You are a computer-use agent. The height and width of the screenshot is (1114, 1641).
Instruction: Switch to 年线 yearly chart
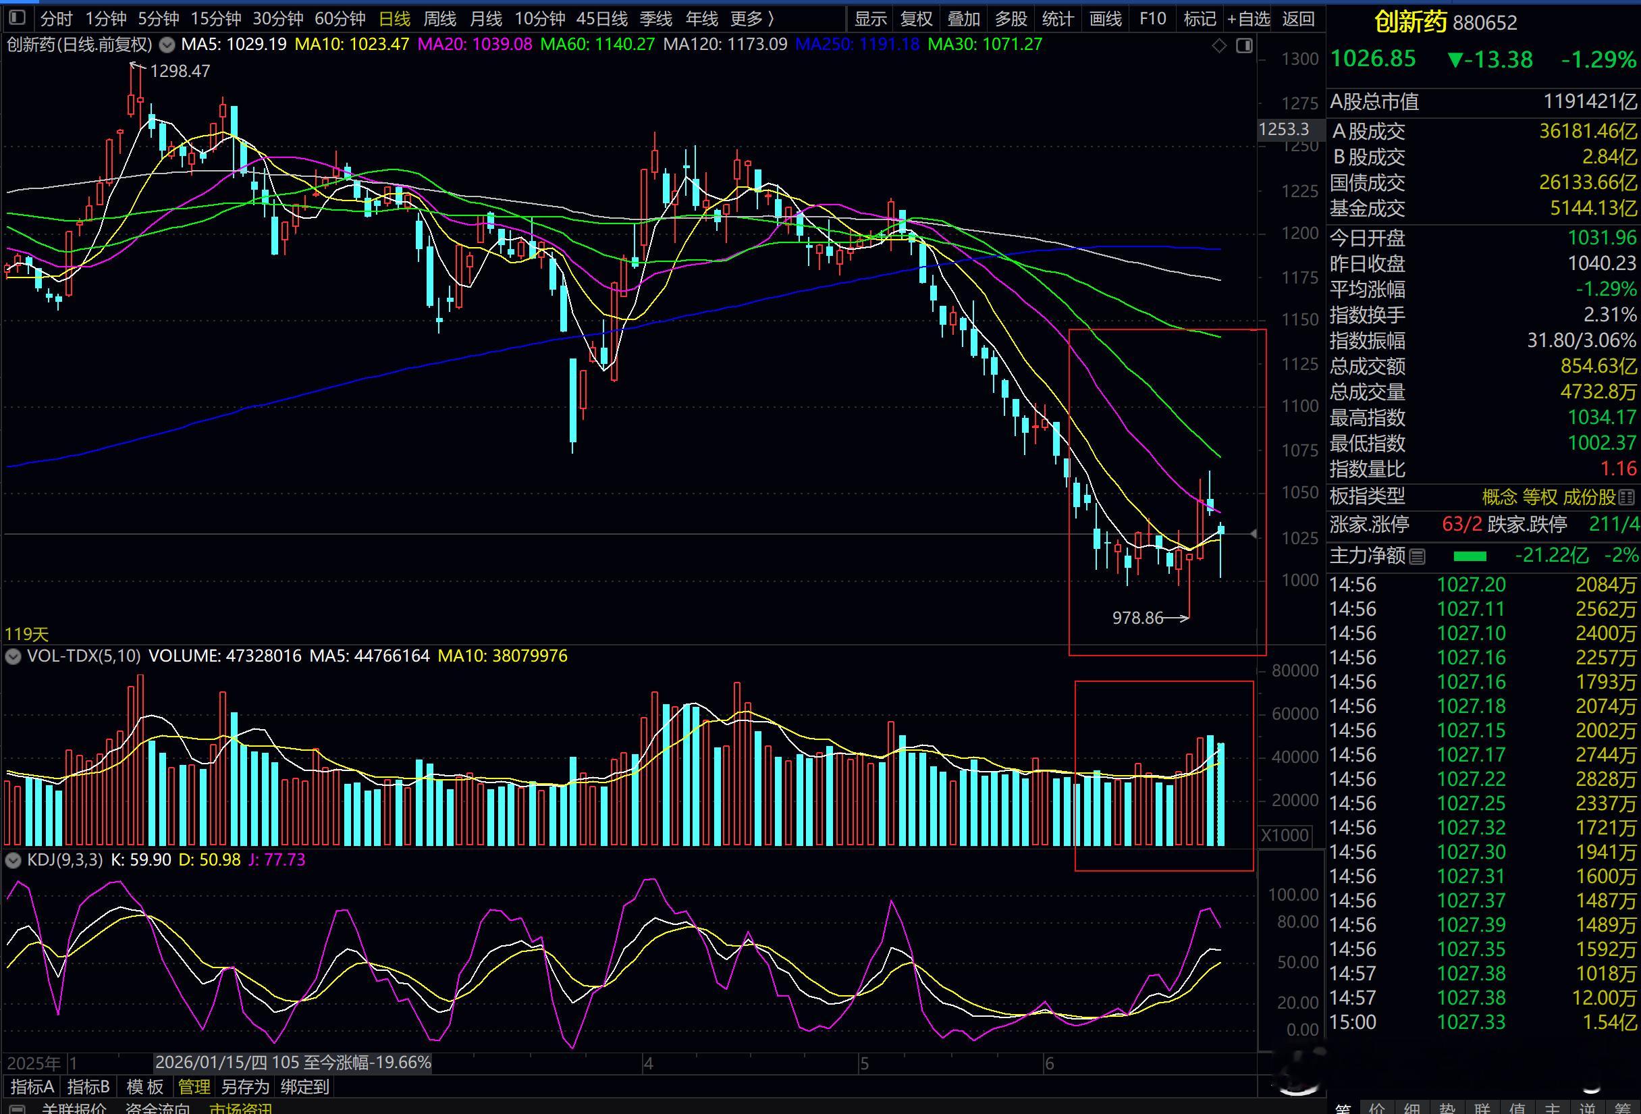click(x=701, y=18)
